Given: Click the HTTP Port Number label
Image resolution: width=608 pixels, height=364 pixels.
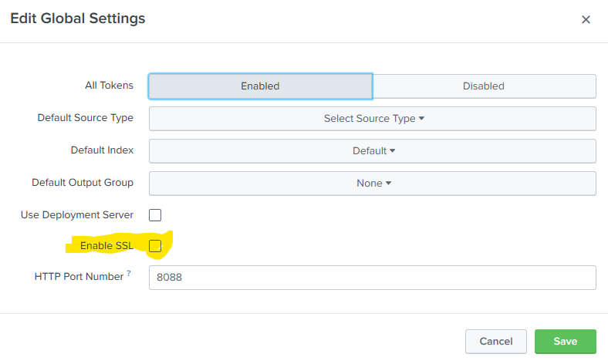Looking at the screenshot, I should click(79, 276).
